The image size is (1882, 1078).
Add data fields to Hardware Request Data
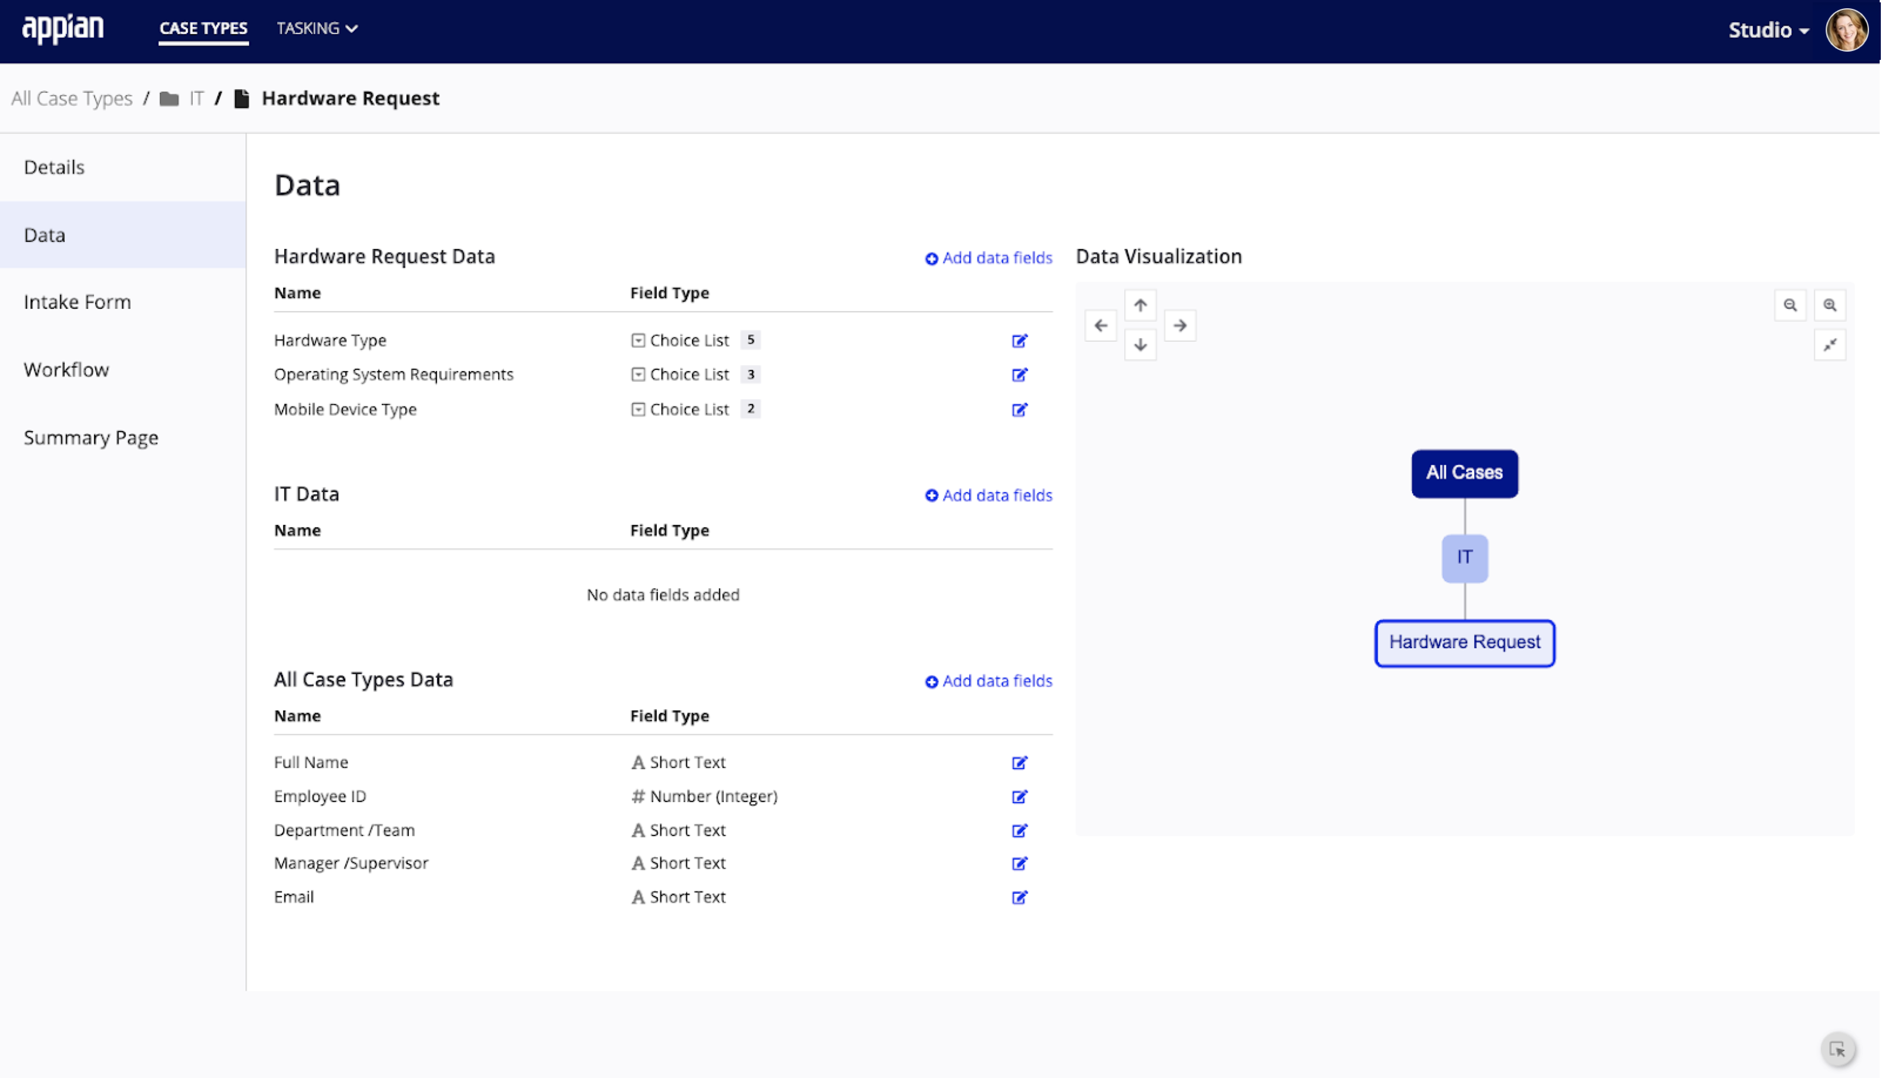click(x=989, y=258)
